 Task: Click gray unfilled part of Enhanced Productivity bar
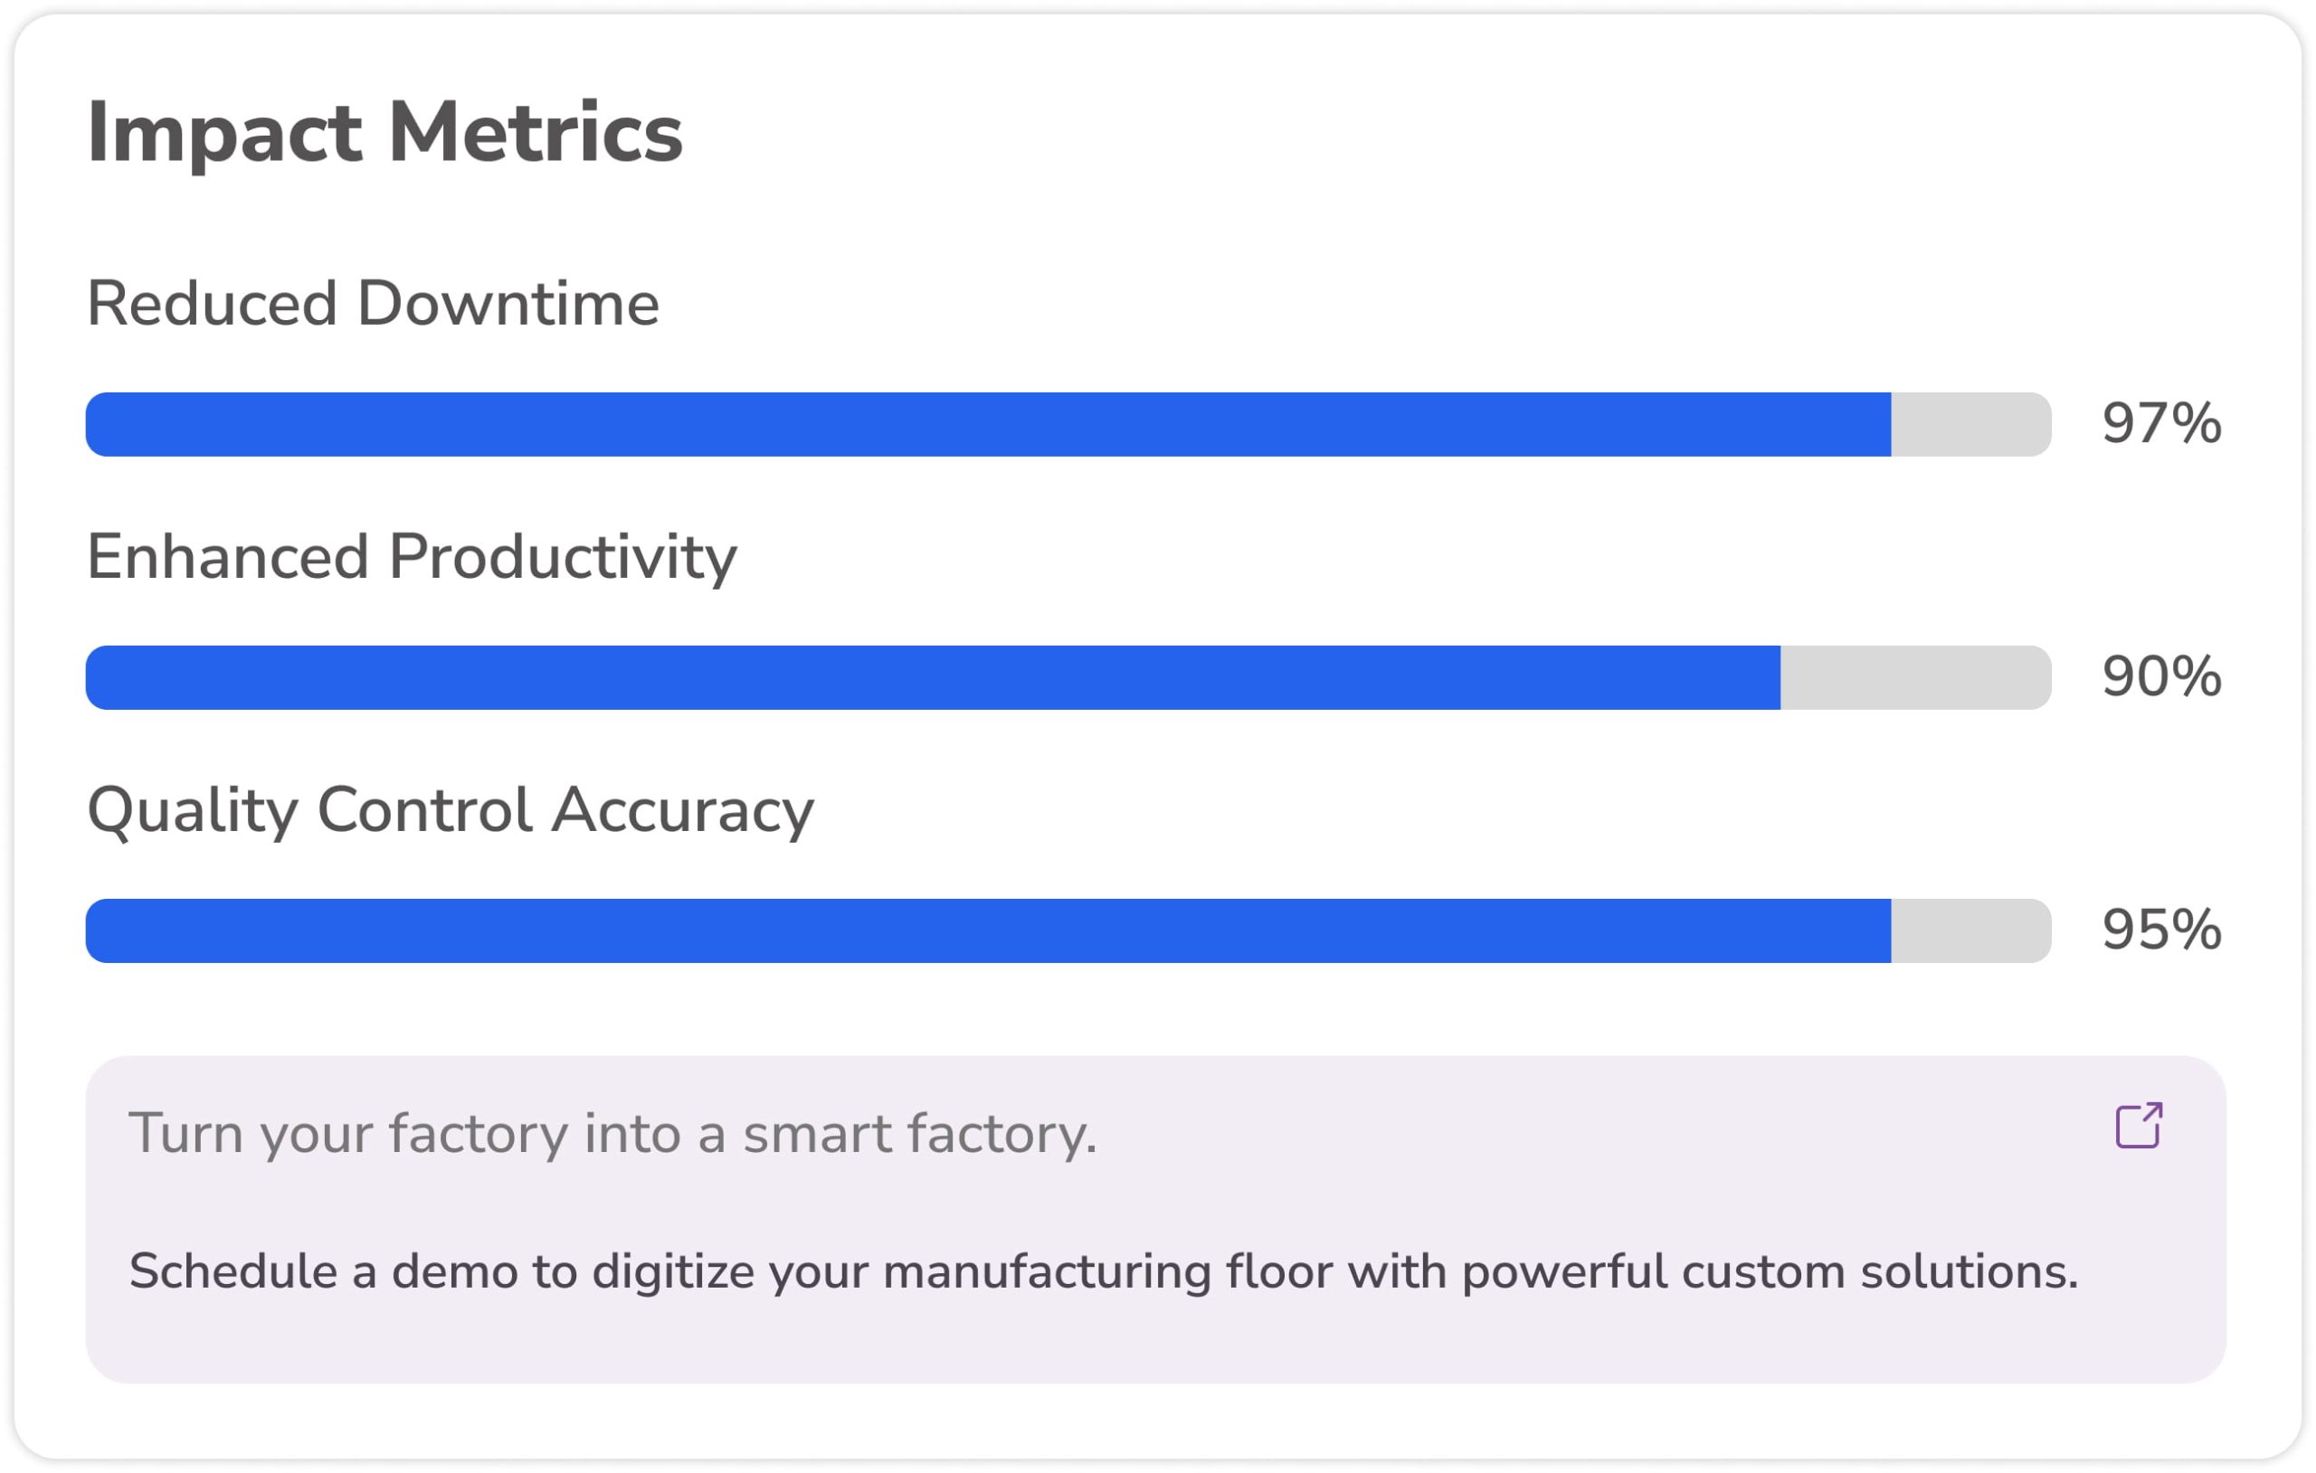click(1916, 678)
